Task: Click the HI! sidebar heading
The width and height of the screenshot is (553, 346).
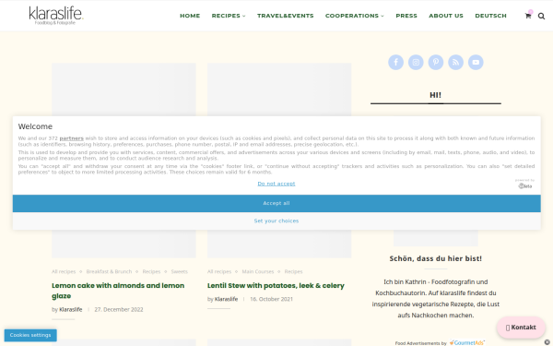Action: coord(436,95)
